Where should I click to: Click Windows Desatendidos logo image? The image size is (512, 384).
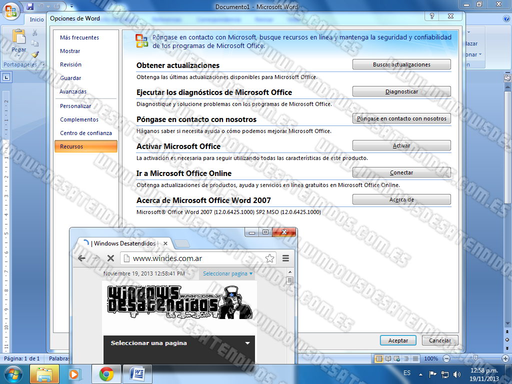click(x=179, y=302)
